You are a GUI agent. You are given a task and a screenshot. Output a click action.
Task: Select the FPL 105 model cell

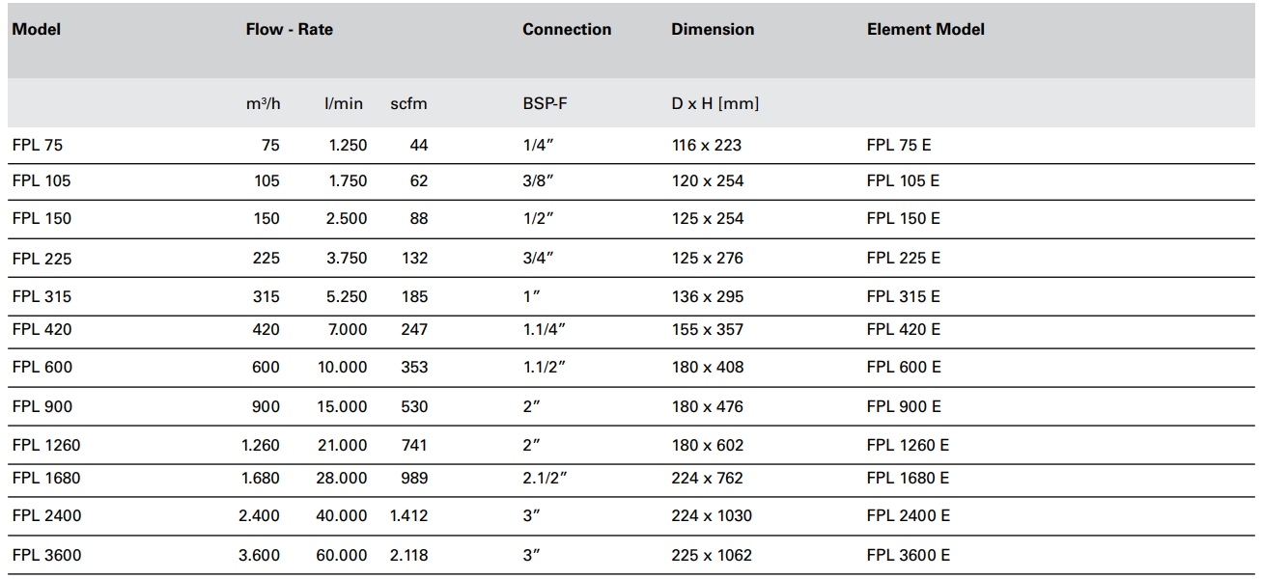click(x=42, y=181)
